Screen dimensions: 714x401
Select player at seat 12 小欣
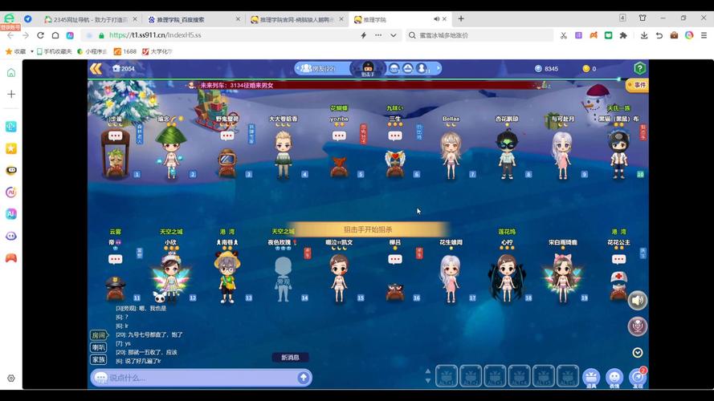tap(171, 277)
